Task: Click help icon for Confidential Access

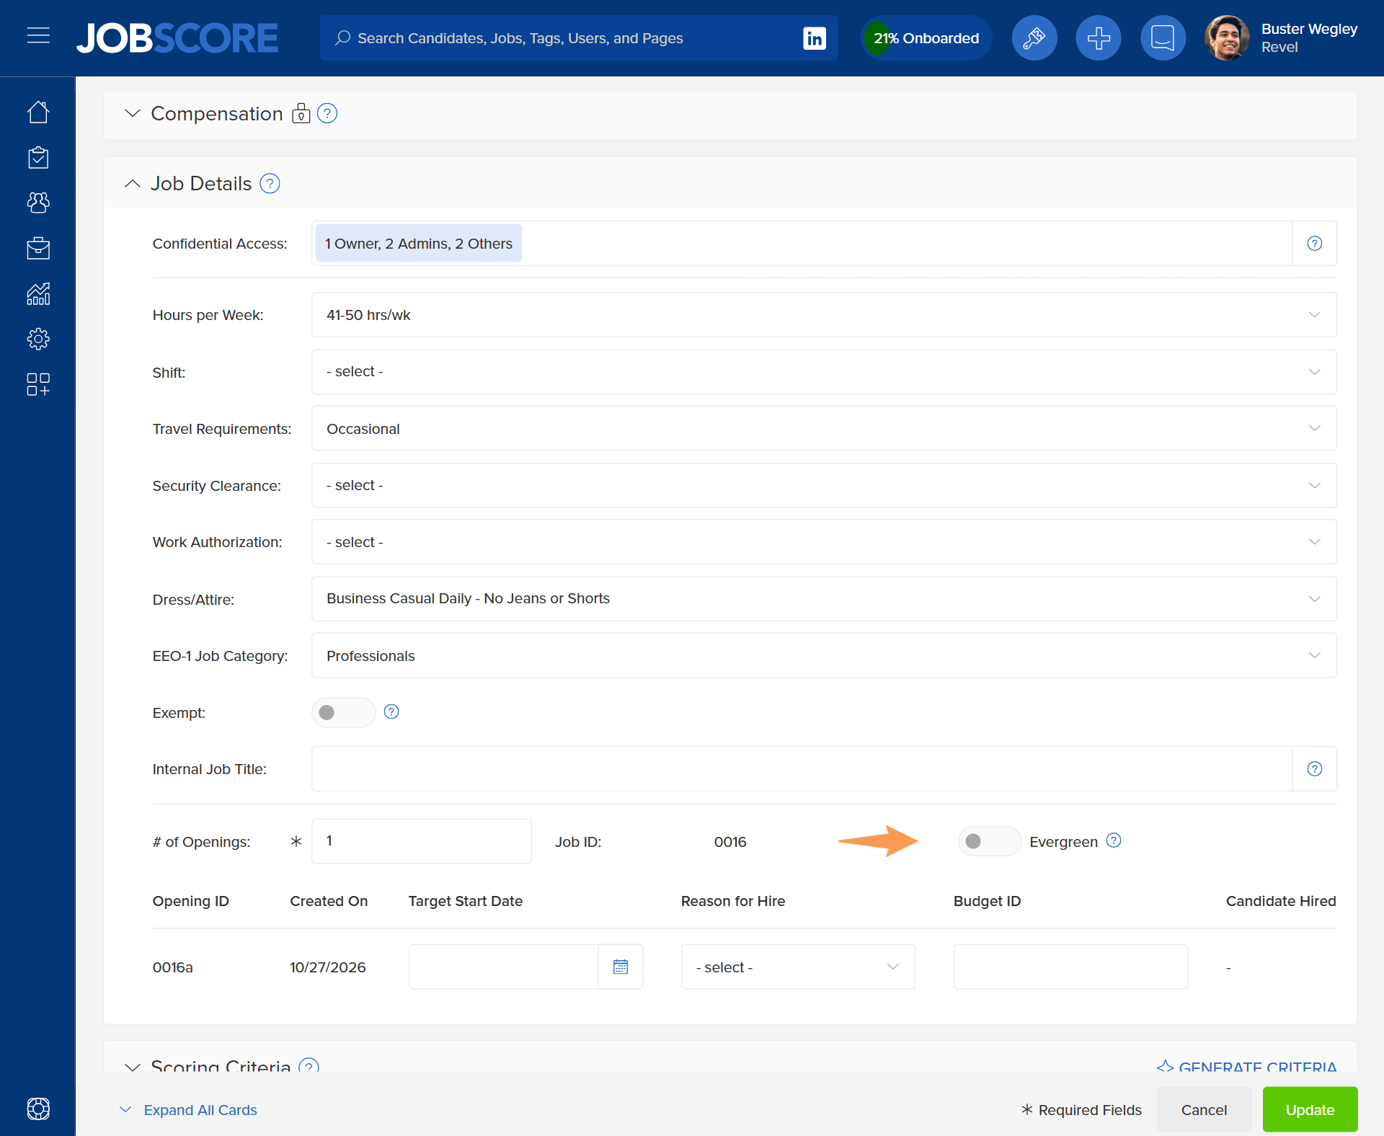Action: [x=1315, y=244]
